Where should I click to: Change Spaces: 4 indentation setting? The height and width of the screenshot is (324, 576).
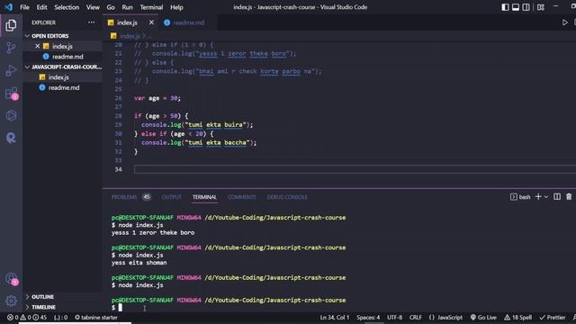point(368,318)
